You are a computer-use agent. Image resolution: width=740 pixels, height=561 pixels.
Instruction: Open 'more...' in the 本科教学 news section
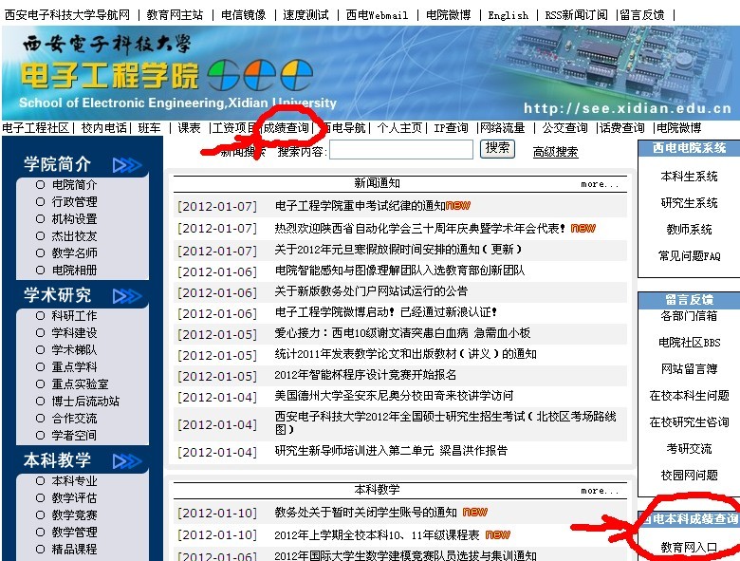coord(600,491)
